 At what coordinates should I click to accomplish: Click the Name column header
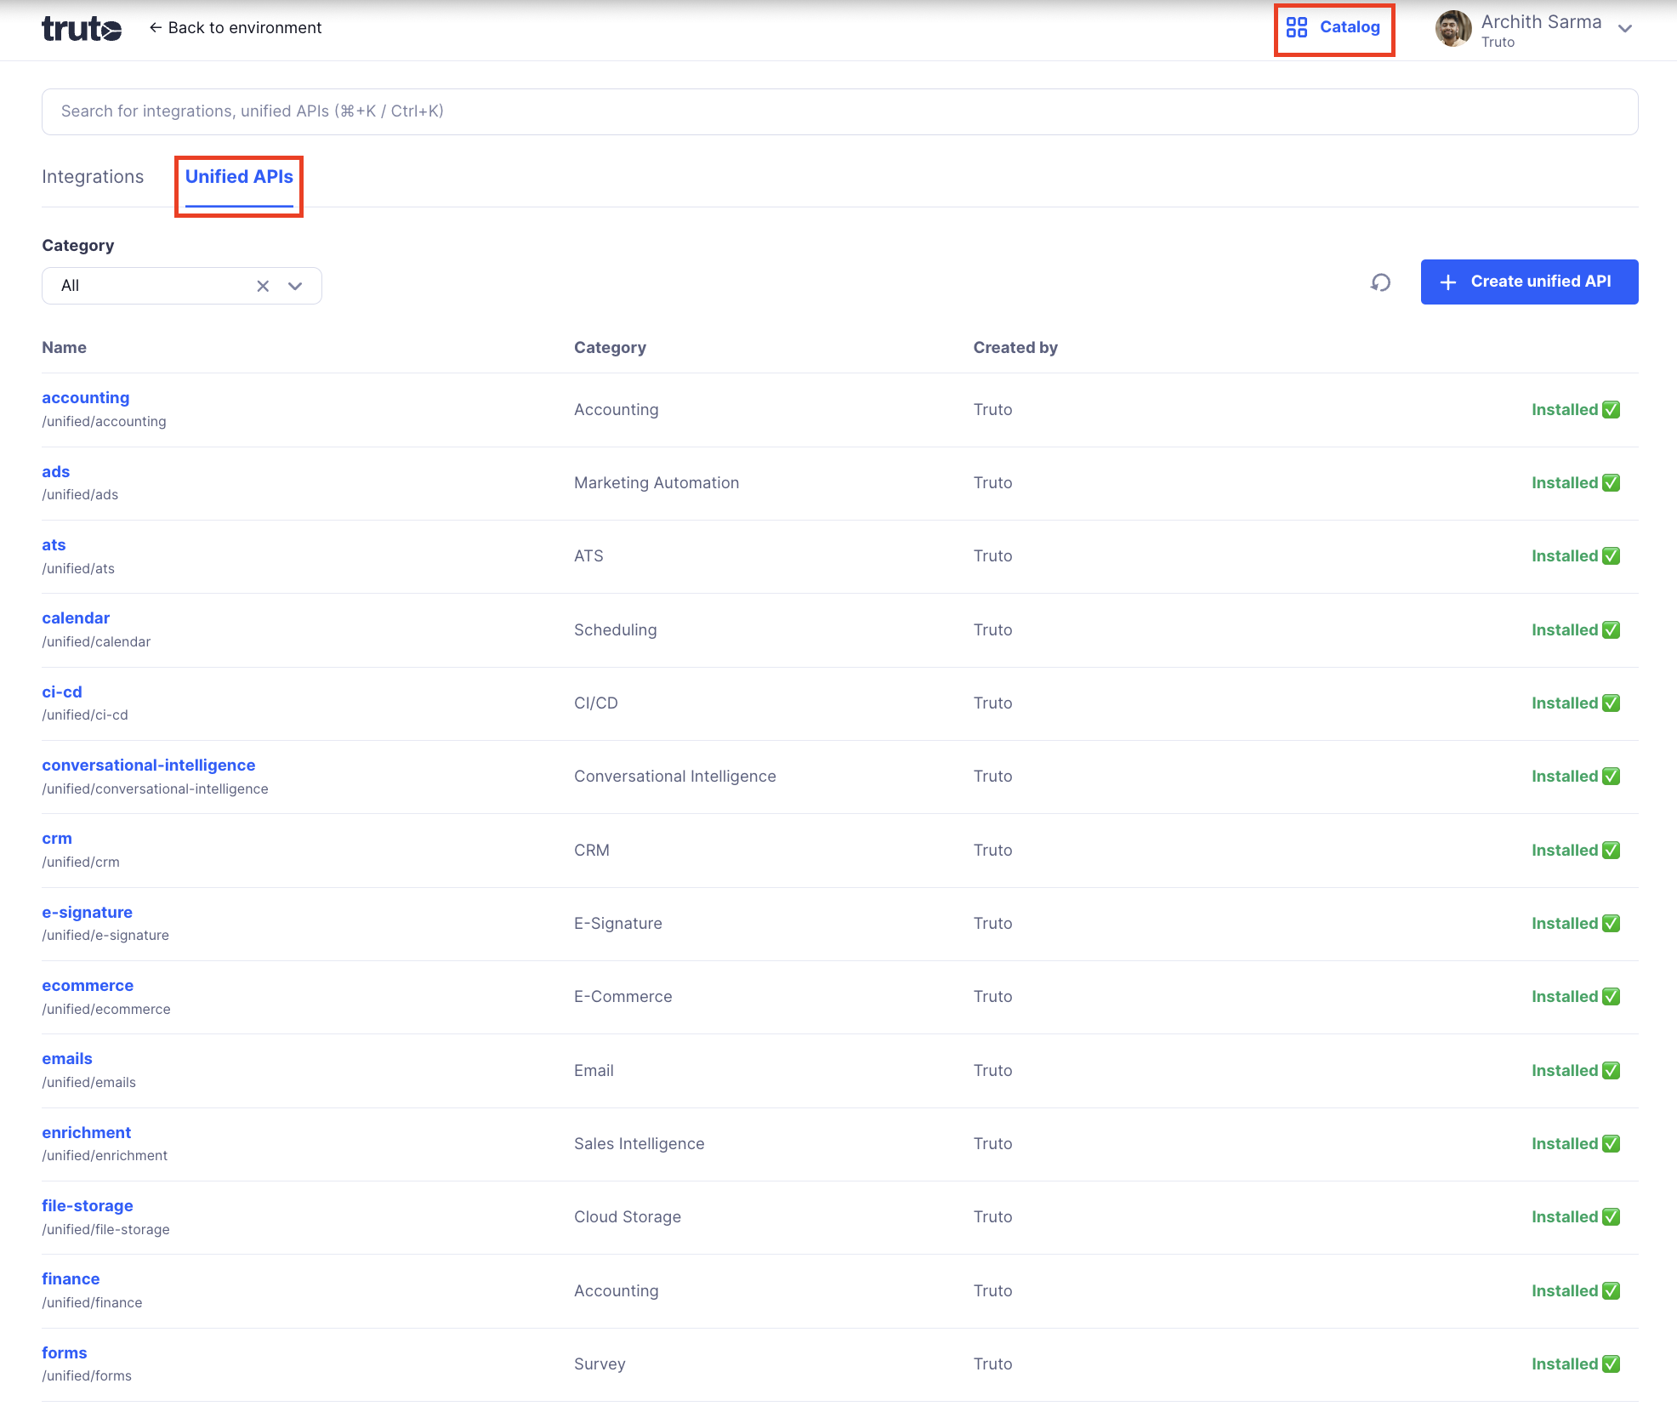click(64, 348)
